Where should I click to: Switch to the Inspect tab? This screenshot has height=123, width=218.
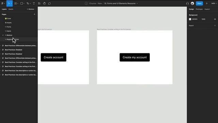click(207, 9)
